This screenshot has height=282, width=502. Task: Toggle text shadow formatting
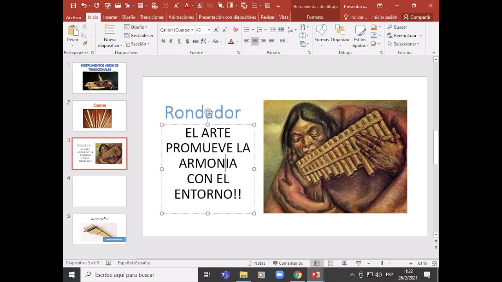[x=187, y=41]
